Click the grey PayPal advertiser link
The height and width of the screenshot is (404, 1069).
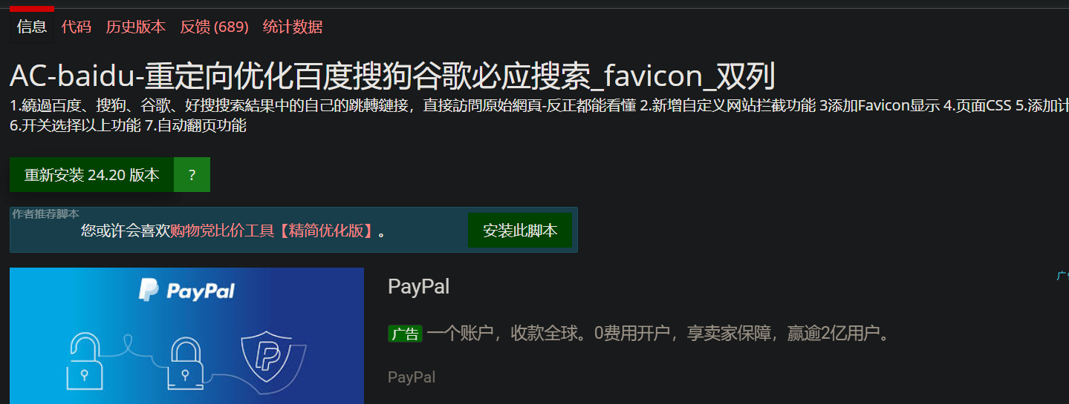(412, 377)
